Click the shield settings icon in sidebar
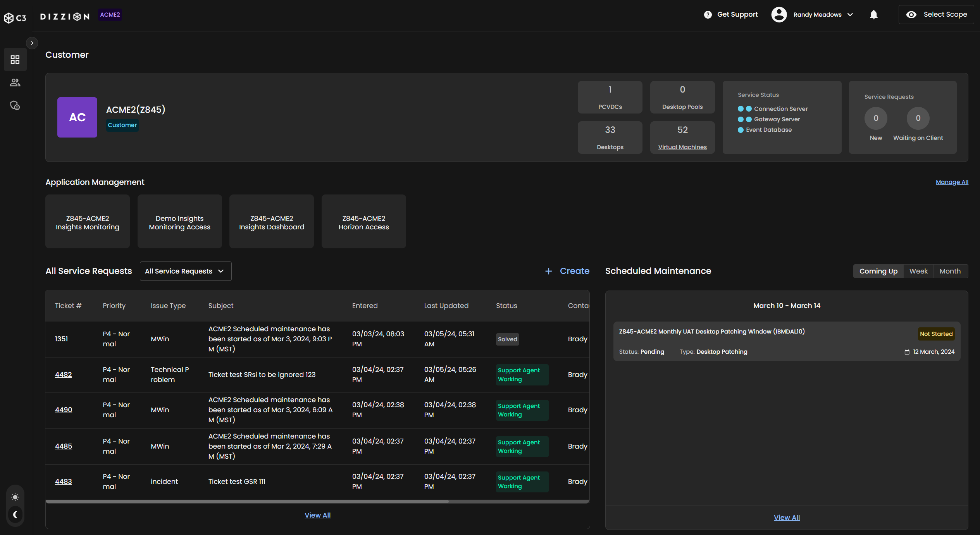This screenshot has width=980, height=535. pyautogui.click(x=15, y=105)
